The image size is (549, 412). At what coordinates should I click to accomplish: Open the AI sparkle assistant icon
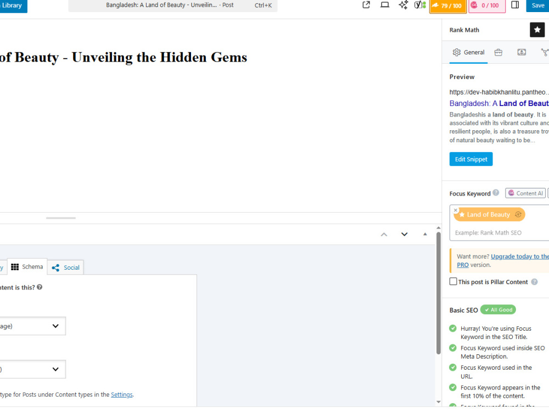(x=403, y=5)
